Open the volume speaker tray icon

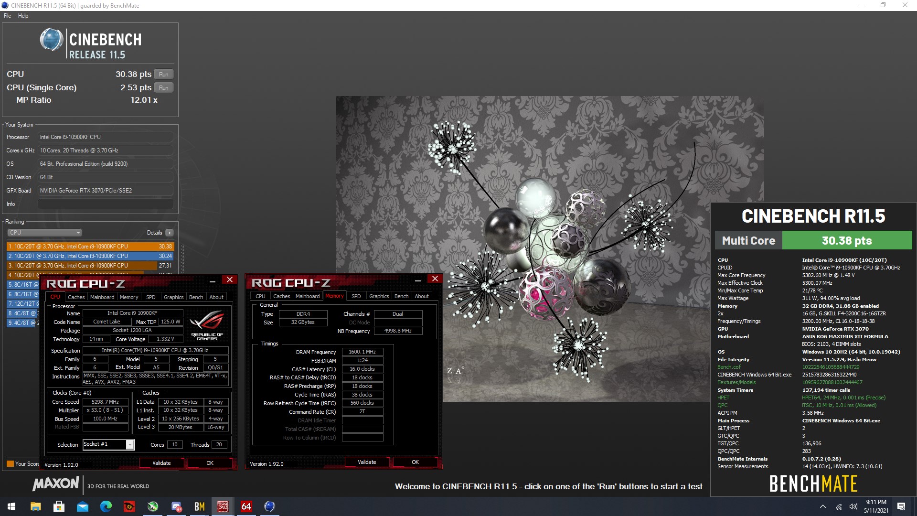(853, 506)
